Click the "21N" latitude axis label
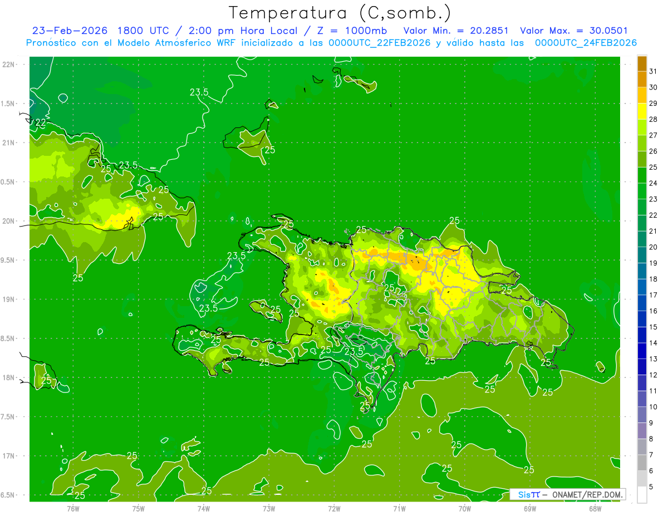This screenshot has height=516, width=668. (x=8, y=142)
